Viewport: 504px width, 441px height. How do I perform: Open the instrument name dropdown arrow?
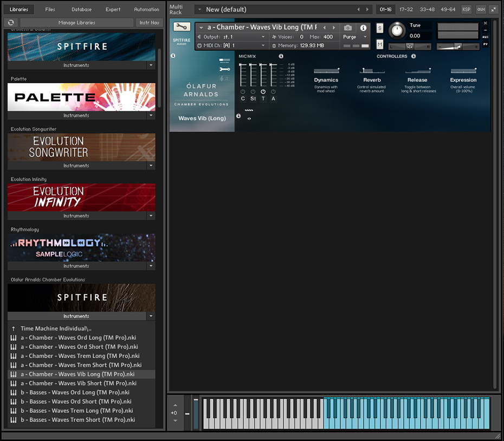pos(201,28)
